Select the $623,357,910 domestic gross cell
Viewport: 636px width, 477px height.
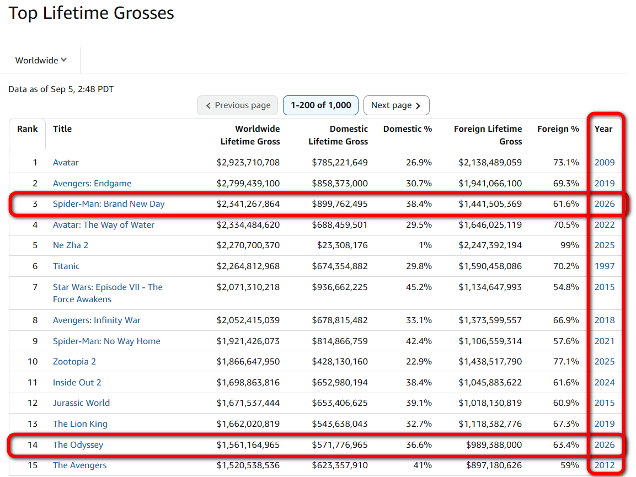339,465
